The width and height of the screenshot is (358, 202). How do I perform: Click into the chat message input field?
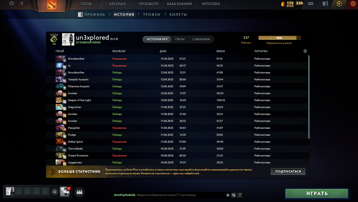pyautogui.click(x=180, y=195)
